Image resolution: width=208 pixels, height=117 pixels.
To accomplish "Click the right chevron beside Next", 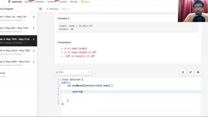I will pyautogui.click(x=69, y=9).
